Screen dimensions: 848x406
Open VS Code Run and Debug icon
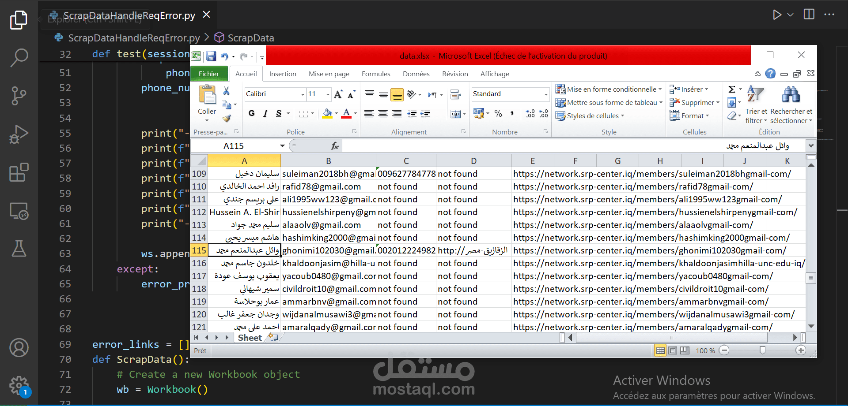click(19, 134)
